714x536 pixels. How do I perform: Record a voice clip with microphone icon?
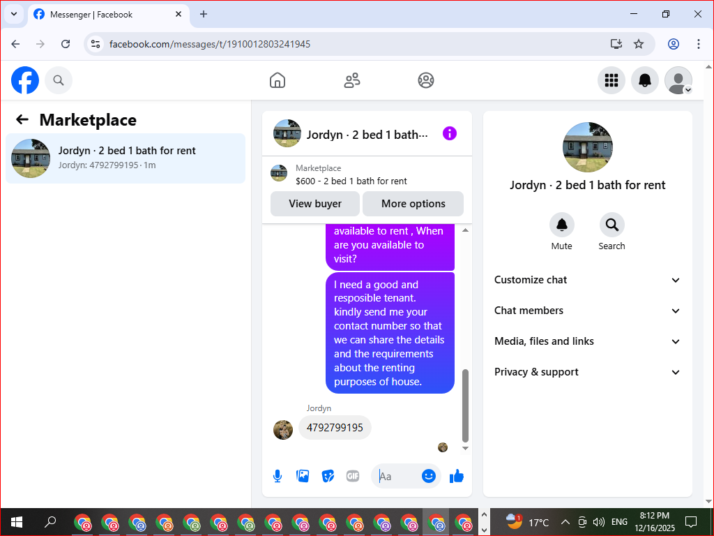pyautogui.click(x=278, y=476)
